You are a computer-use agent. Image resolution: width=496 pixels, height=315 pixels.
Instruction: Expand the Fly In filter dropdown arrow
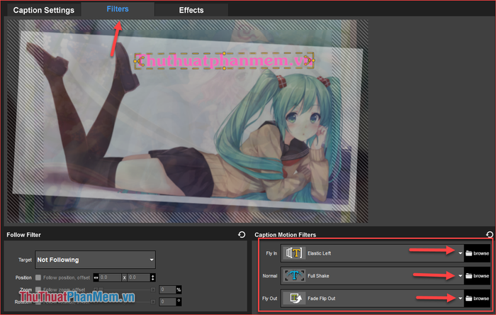[461, 253]
